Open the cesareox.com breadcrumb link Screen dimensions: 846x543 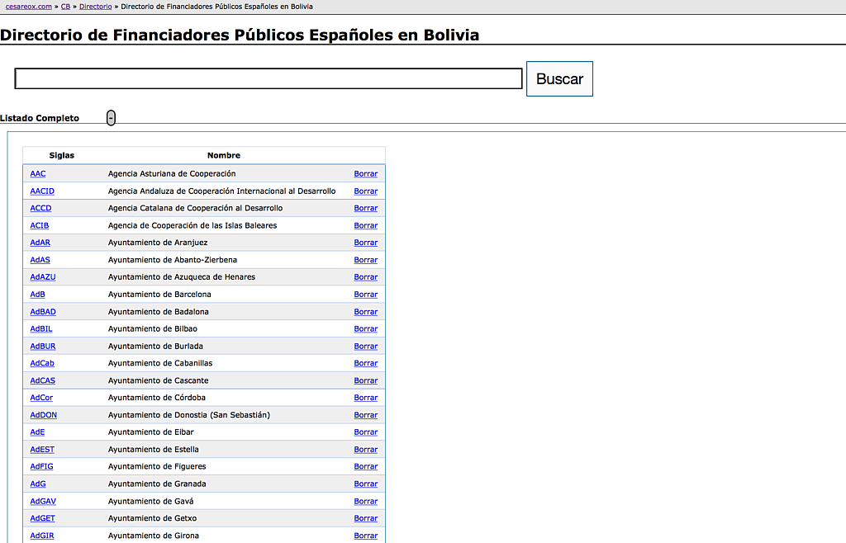click(x=29, y=7)
